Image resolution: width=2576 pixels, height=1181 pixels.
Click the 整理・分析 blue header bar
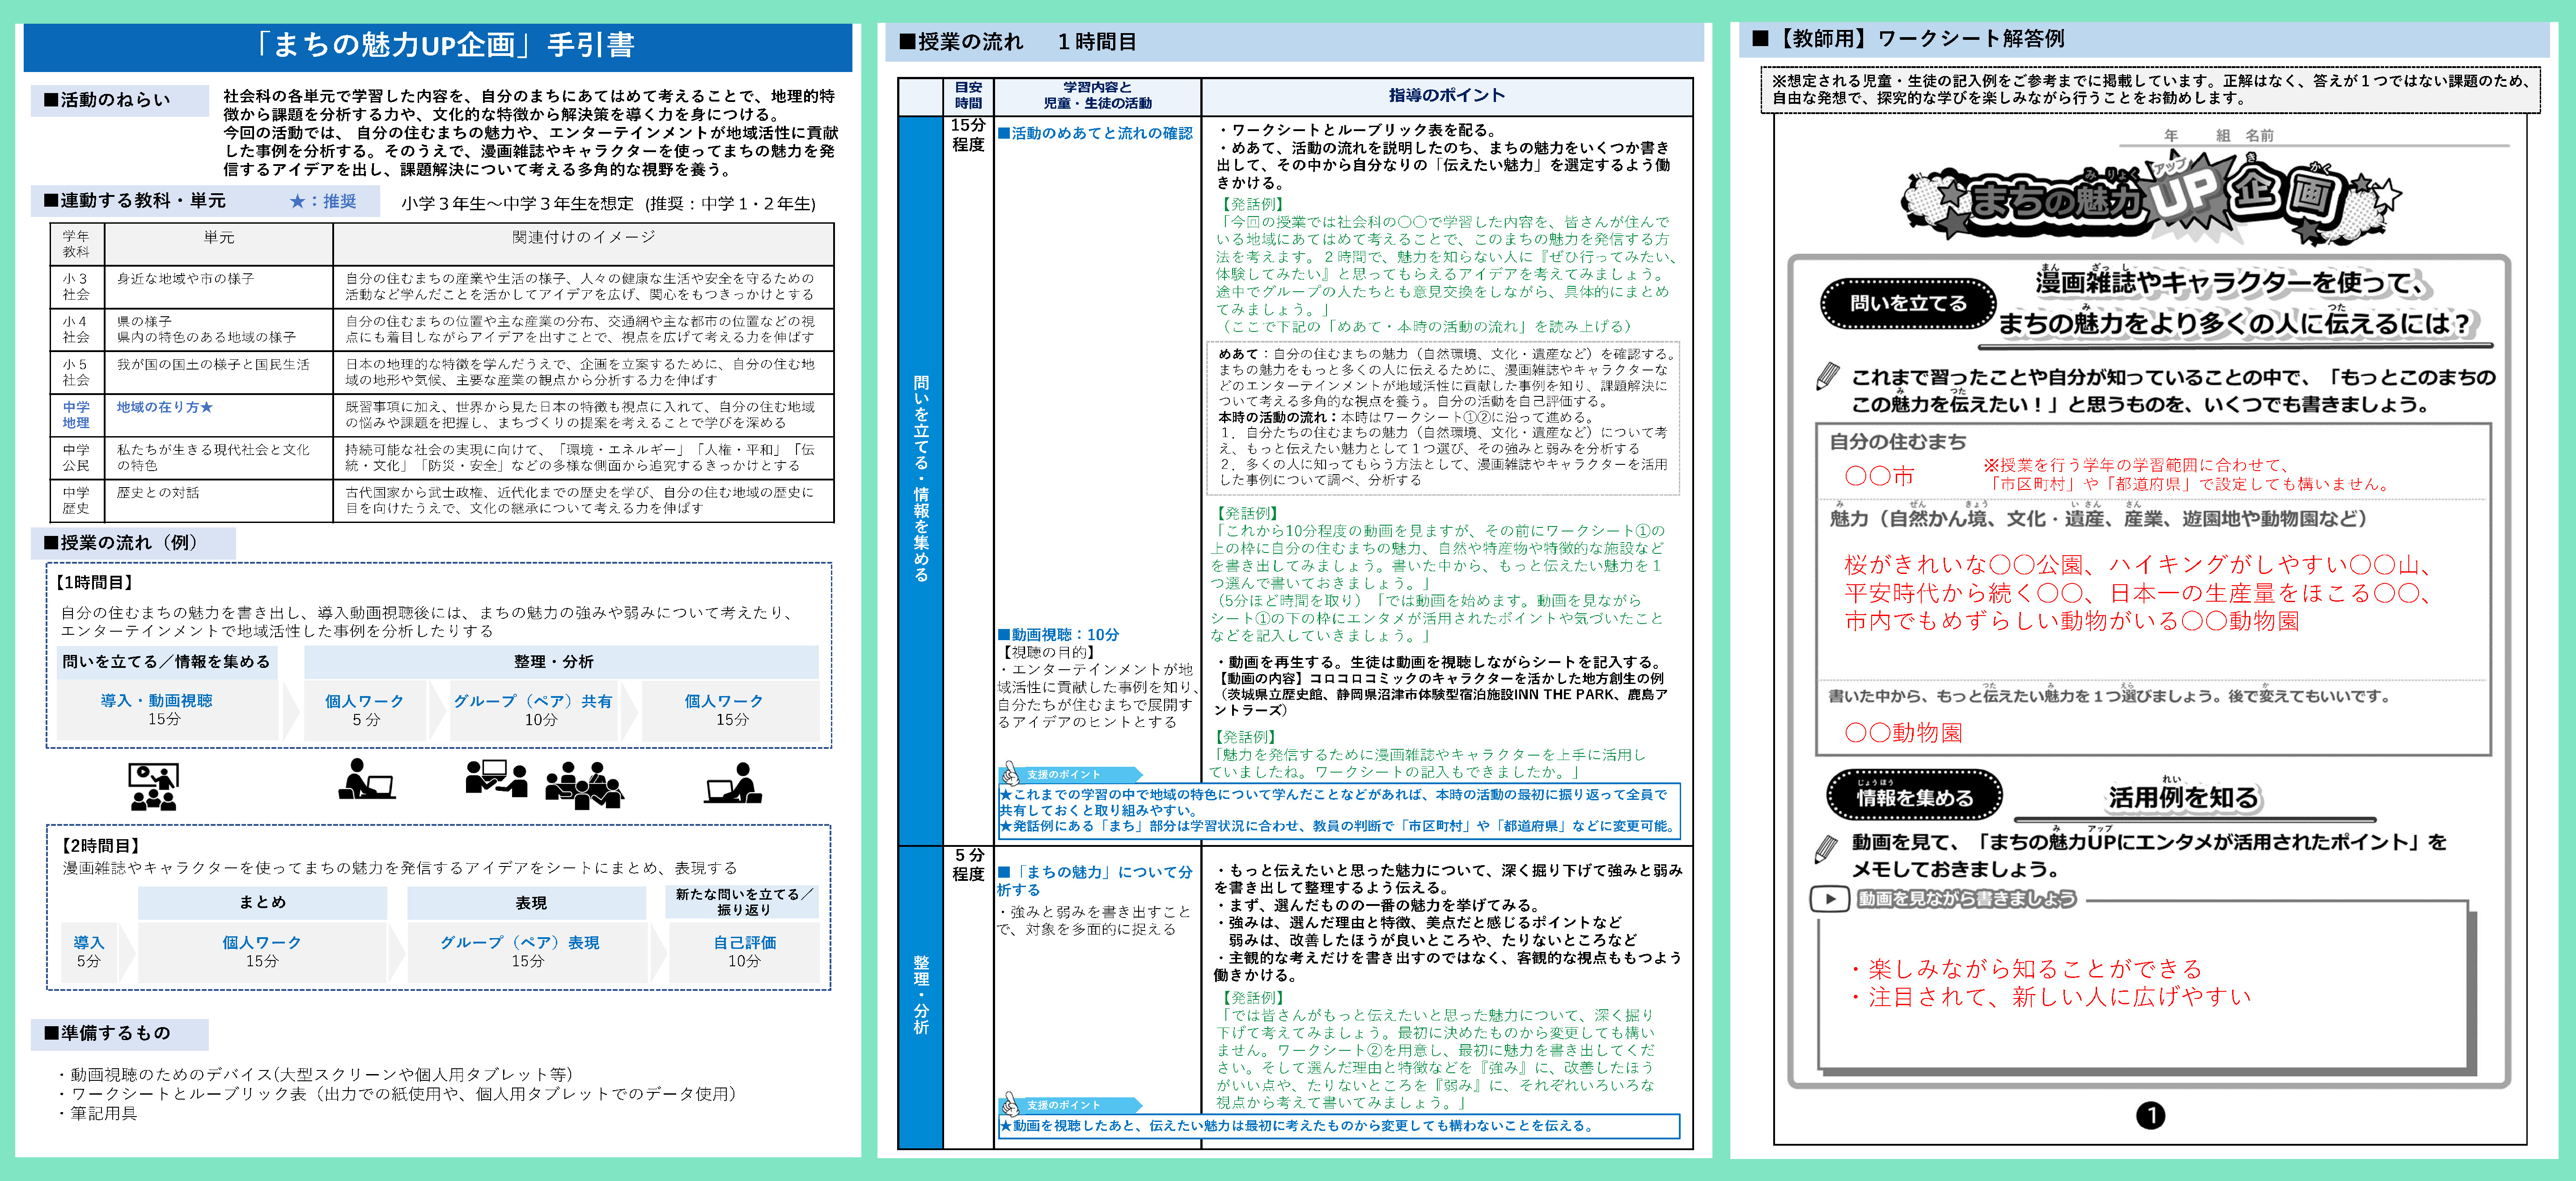pyautogui.click(x=561, y=662)
